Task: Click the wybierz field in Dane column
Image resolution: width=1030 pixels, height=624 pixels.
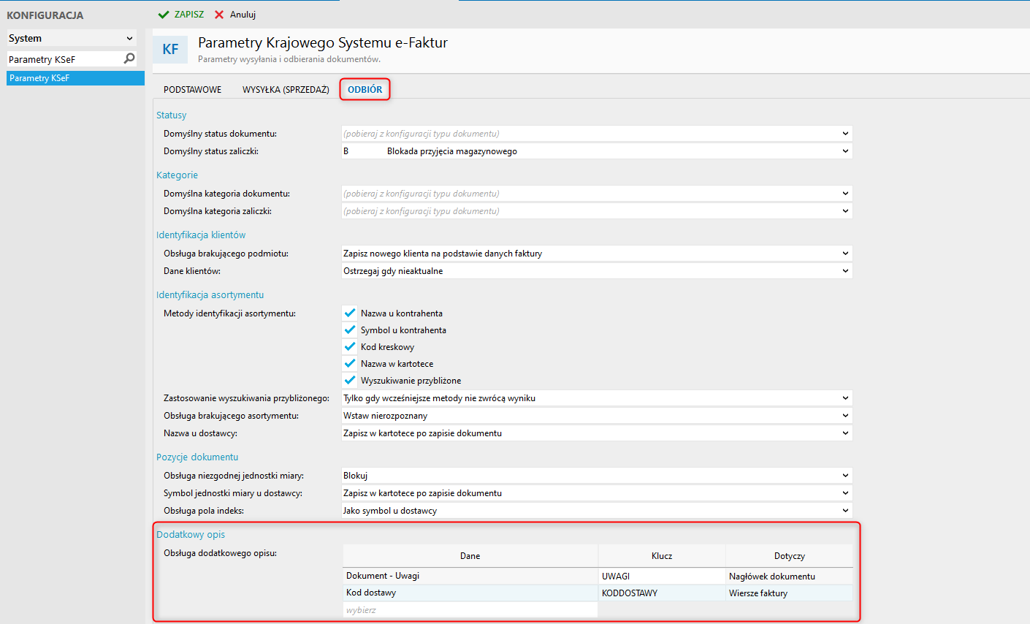Action: coord(470,610)
